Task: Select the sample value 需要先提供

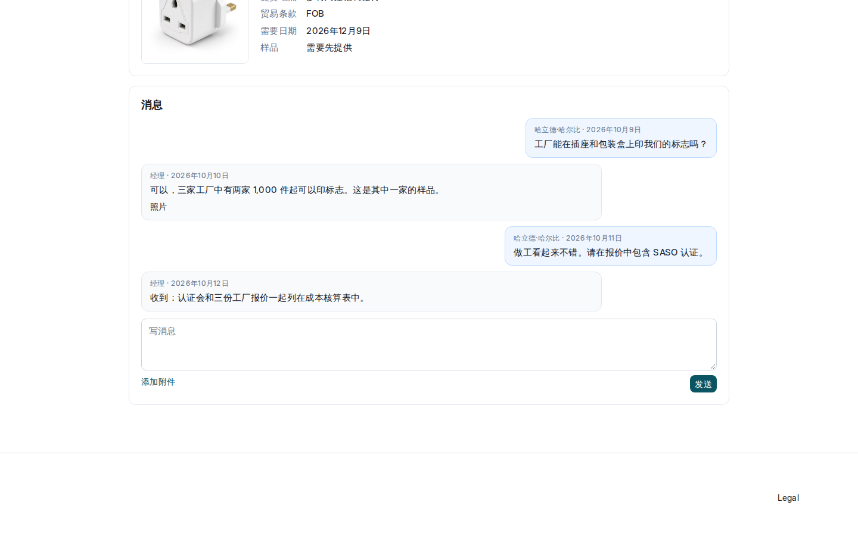Action: tap(329, 48)
